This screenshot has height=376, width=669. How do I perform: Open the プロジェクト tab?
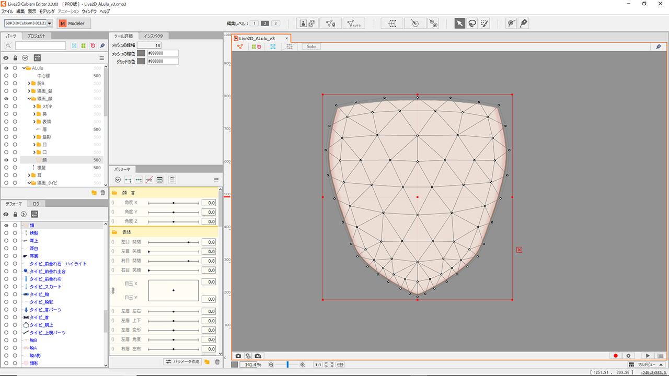pos(36,36)
